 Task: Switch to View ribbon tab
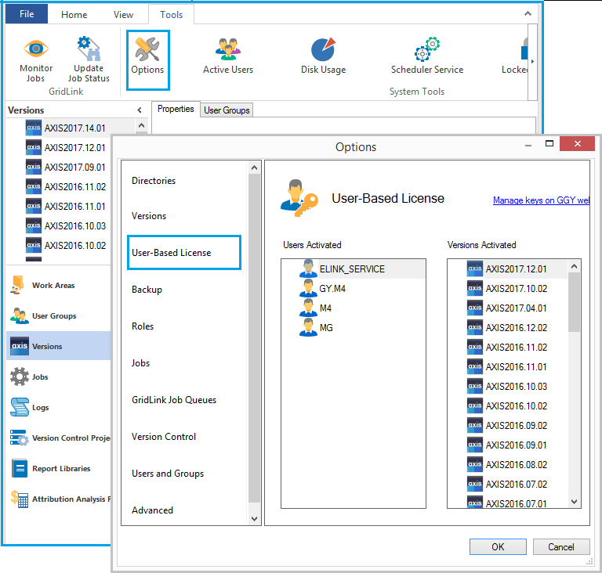[123, 15]
